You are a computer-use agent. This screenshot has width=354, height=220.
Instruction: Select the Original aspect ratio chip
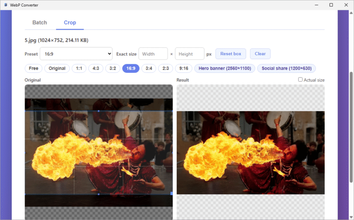(57, 68)
